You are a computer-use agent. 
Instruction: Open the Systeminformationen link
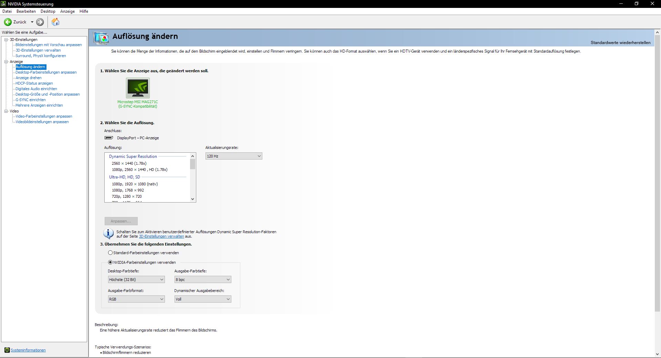28,350
